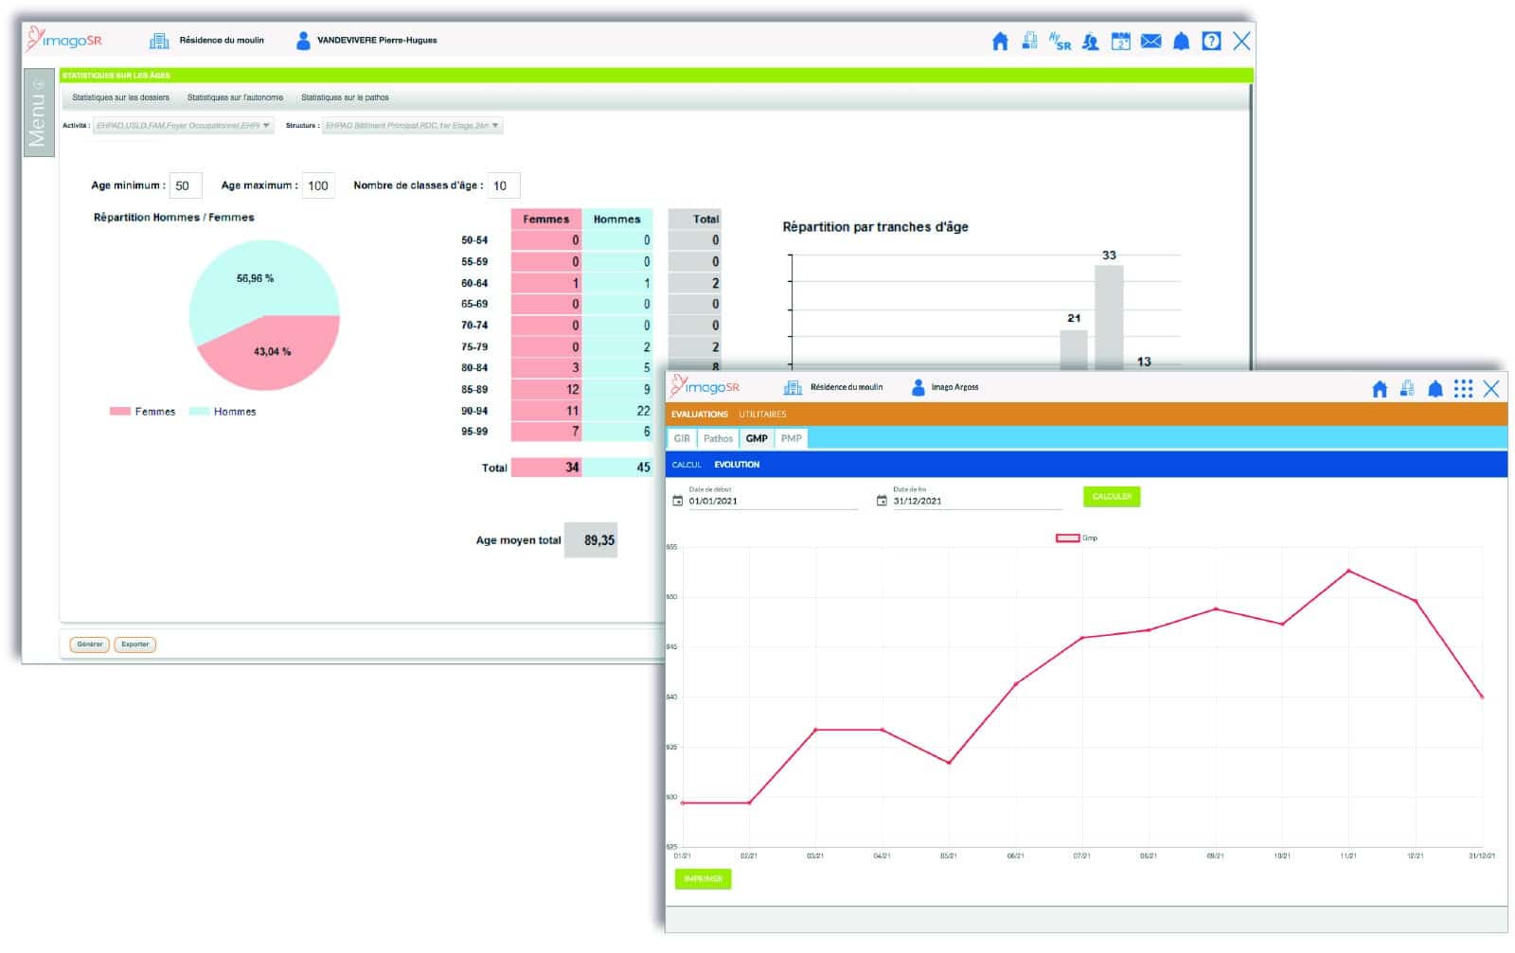The width and height of the screenshot is (1515, 953).
Task: Open MySR icon in back window
Action: 1060,41
